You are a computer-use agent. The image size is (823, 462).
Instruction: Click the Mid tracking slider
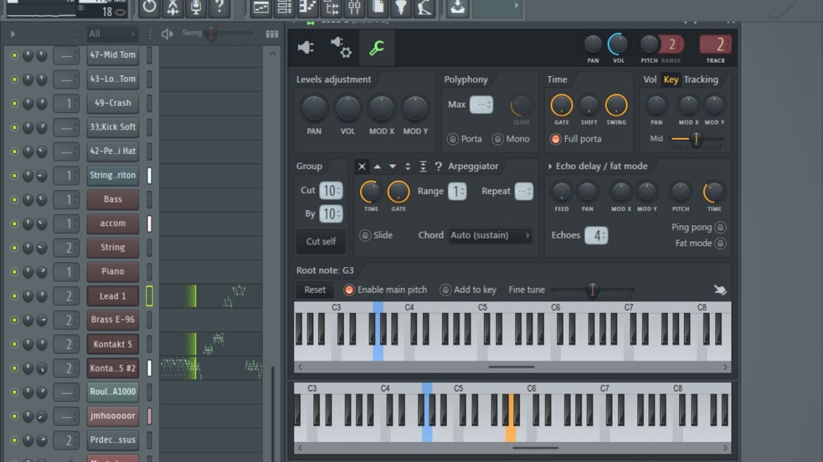click(696, 139)
